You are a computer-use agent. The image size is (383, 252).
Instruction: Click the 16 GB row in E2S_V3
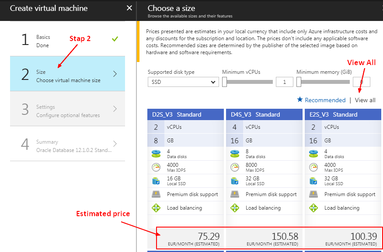pos(343,141)
